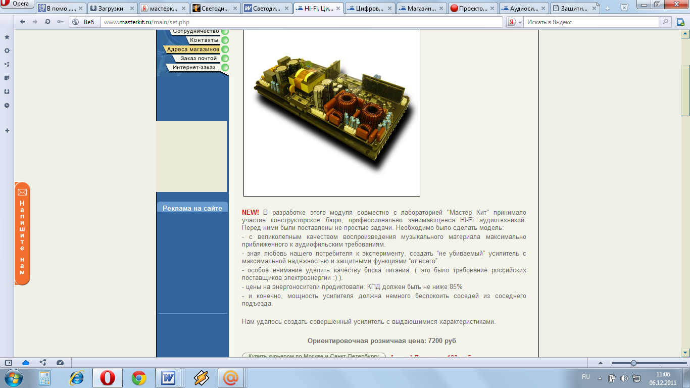Reload the page with the refresh icon
This screenshot has height=388, width=690.
click(x=47, y=22)
